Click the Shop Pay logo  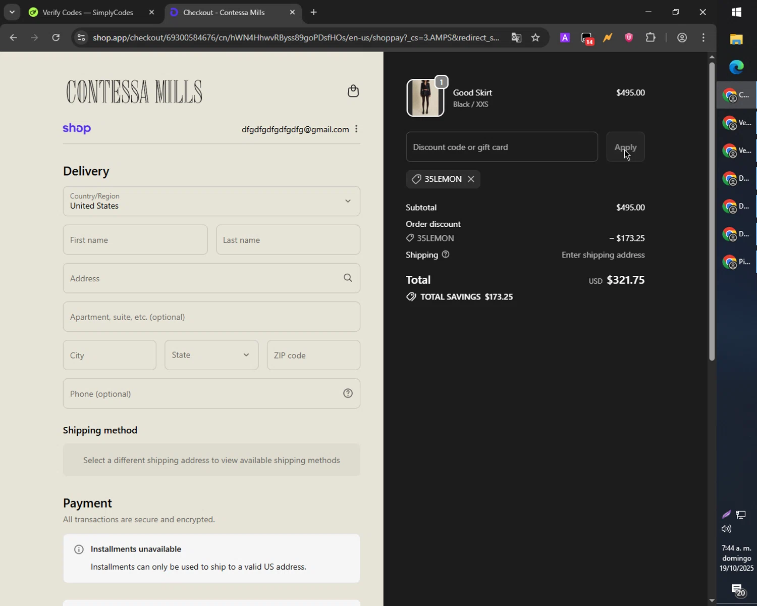tap(77, 128)
